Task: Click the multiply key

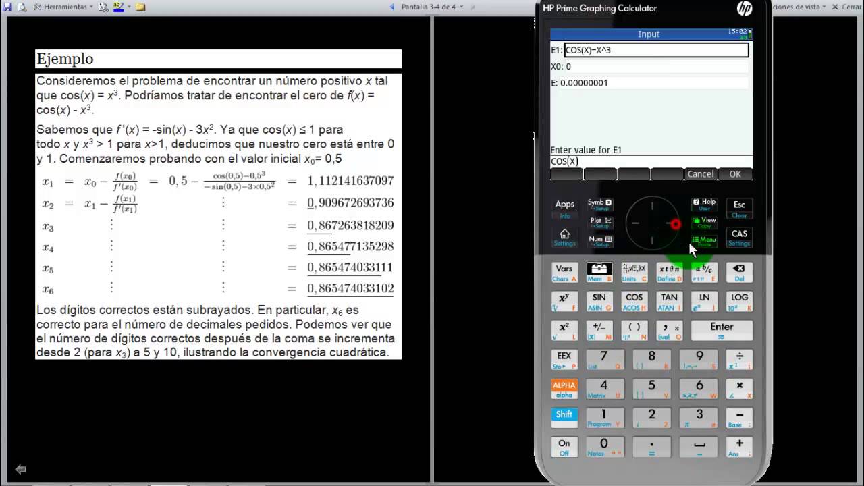Action: 739,388
